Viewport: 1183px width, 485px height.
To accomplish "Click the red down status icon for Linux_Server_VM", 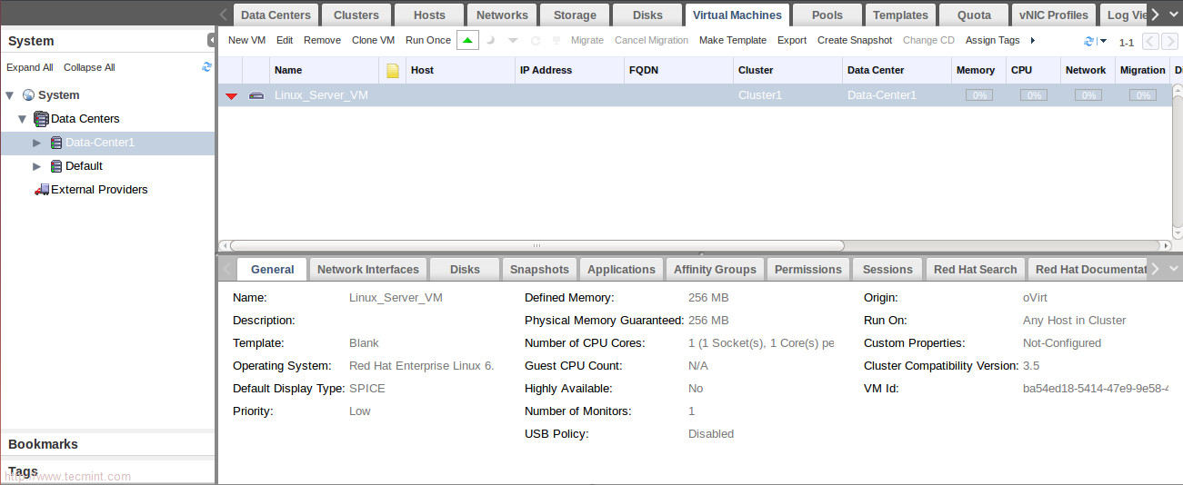I will tap(231, 95).
